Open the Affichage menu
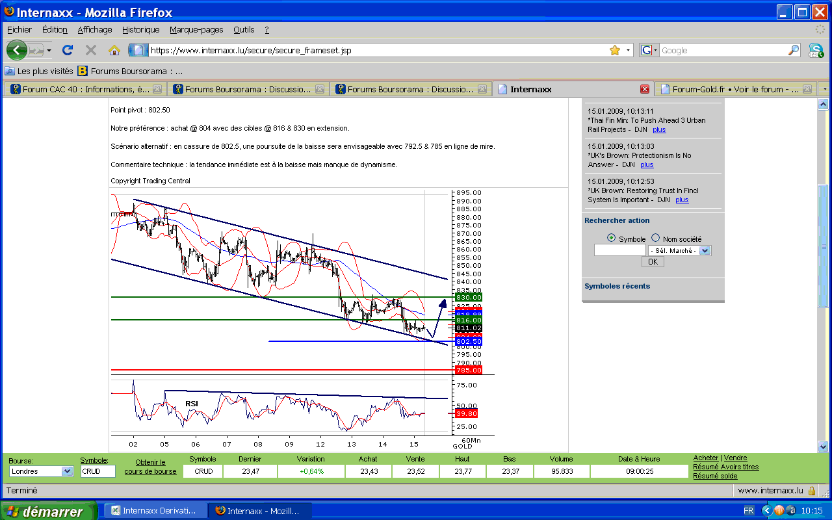The height and width of the screenshot is (520, 832). click(95, 29)
